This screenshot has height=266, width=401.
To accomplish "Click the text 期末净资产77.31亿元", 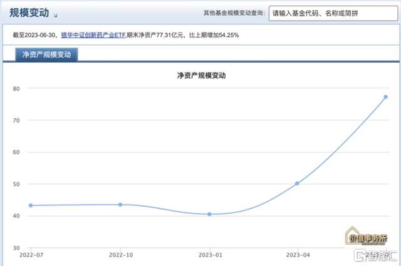I will [x=155, y=35].
